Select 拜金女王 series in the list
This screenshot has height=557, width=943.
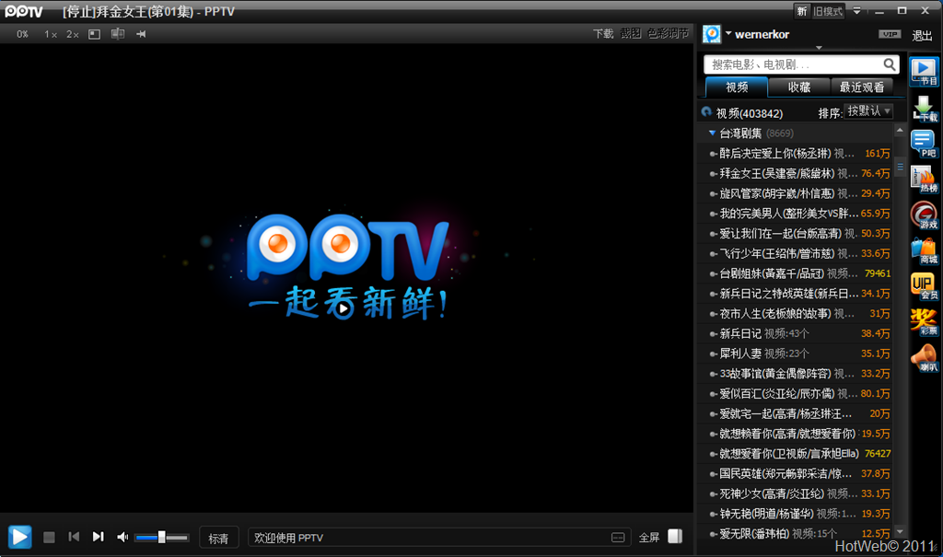tap(795, 173)
